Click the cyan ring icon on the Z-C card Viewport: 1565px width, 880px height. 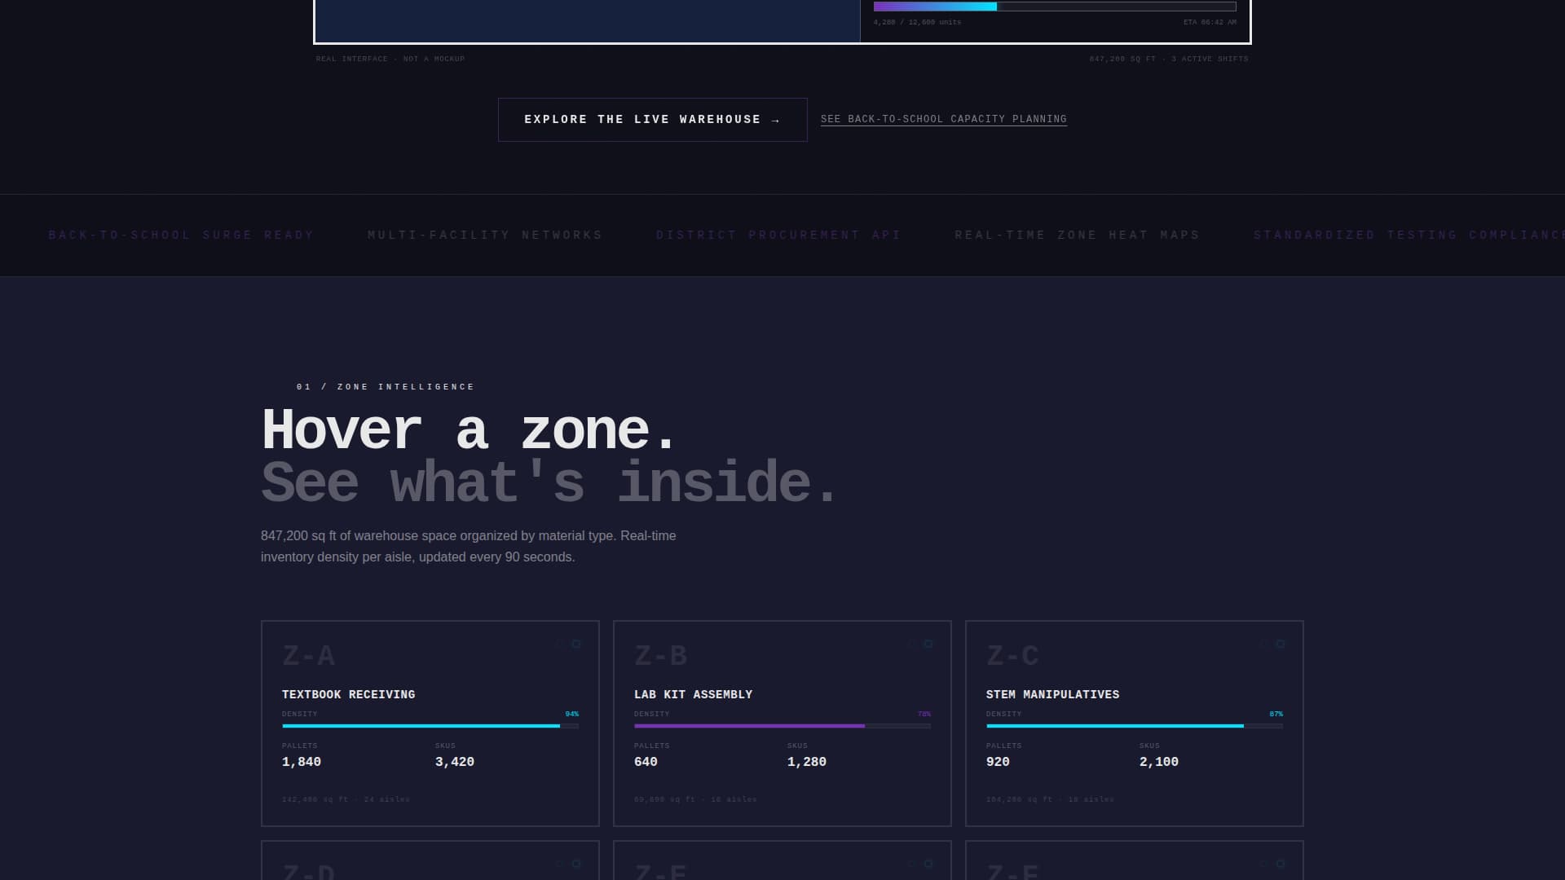[x=1281, y=644]
